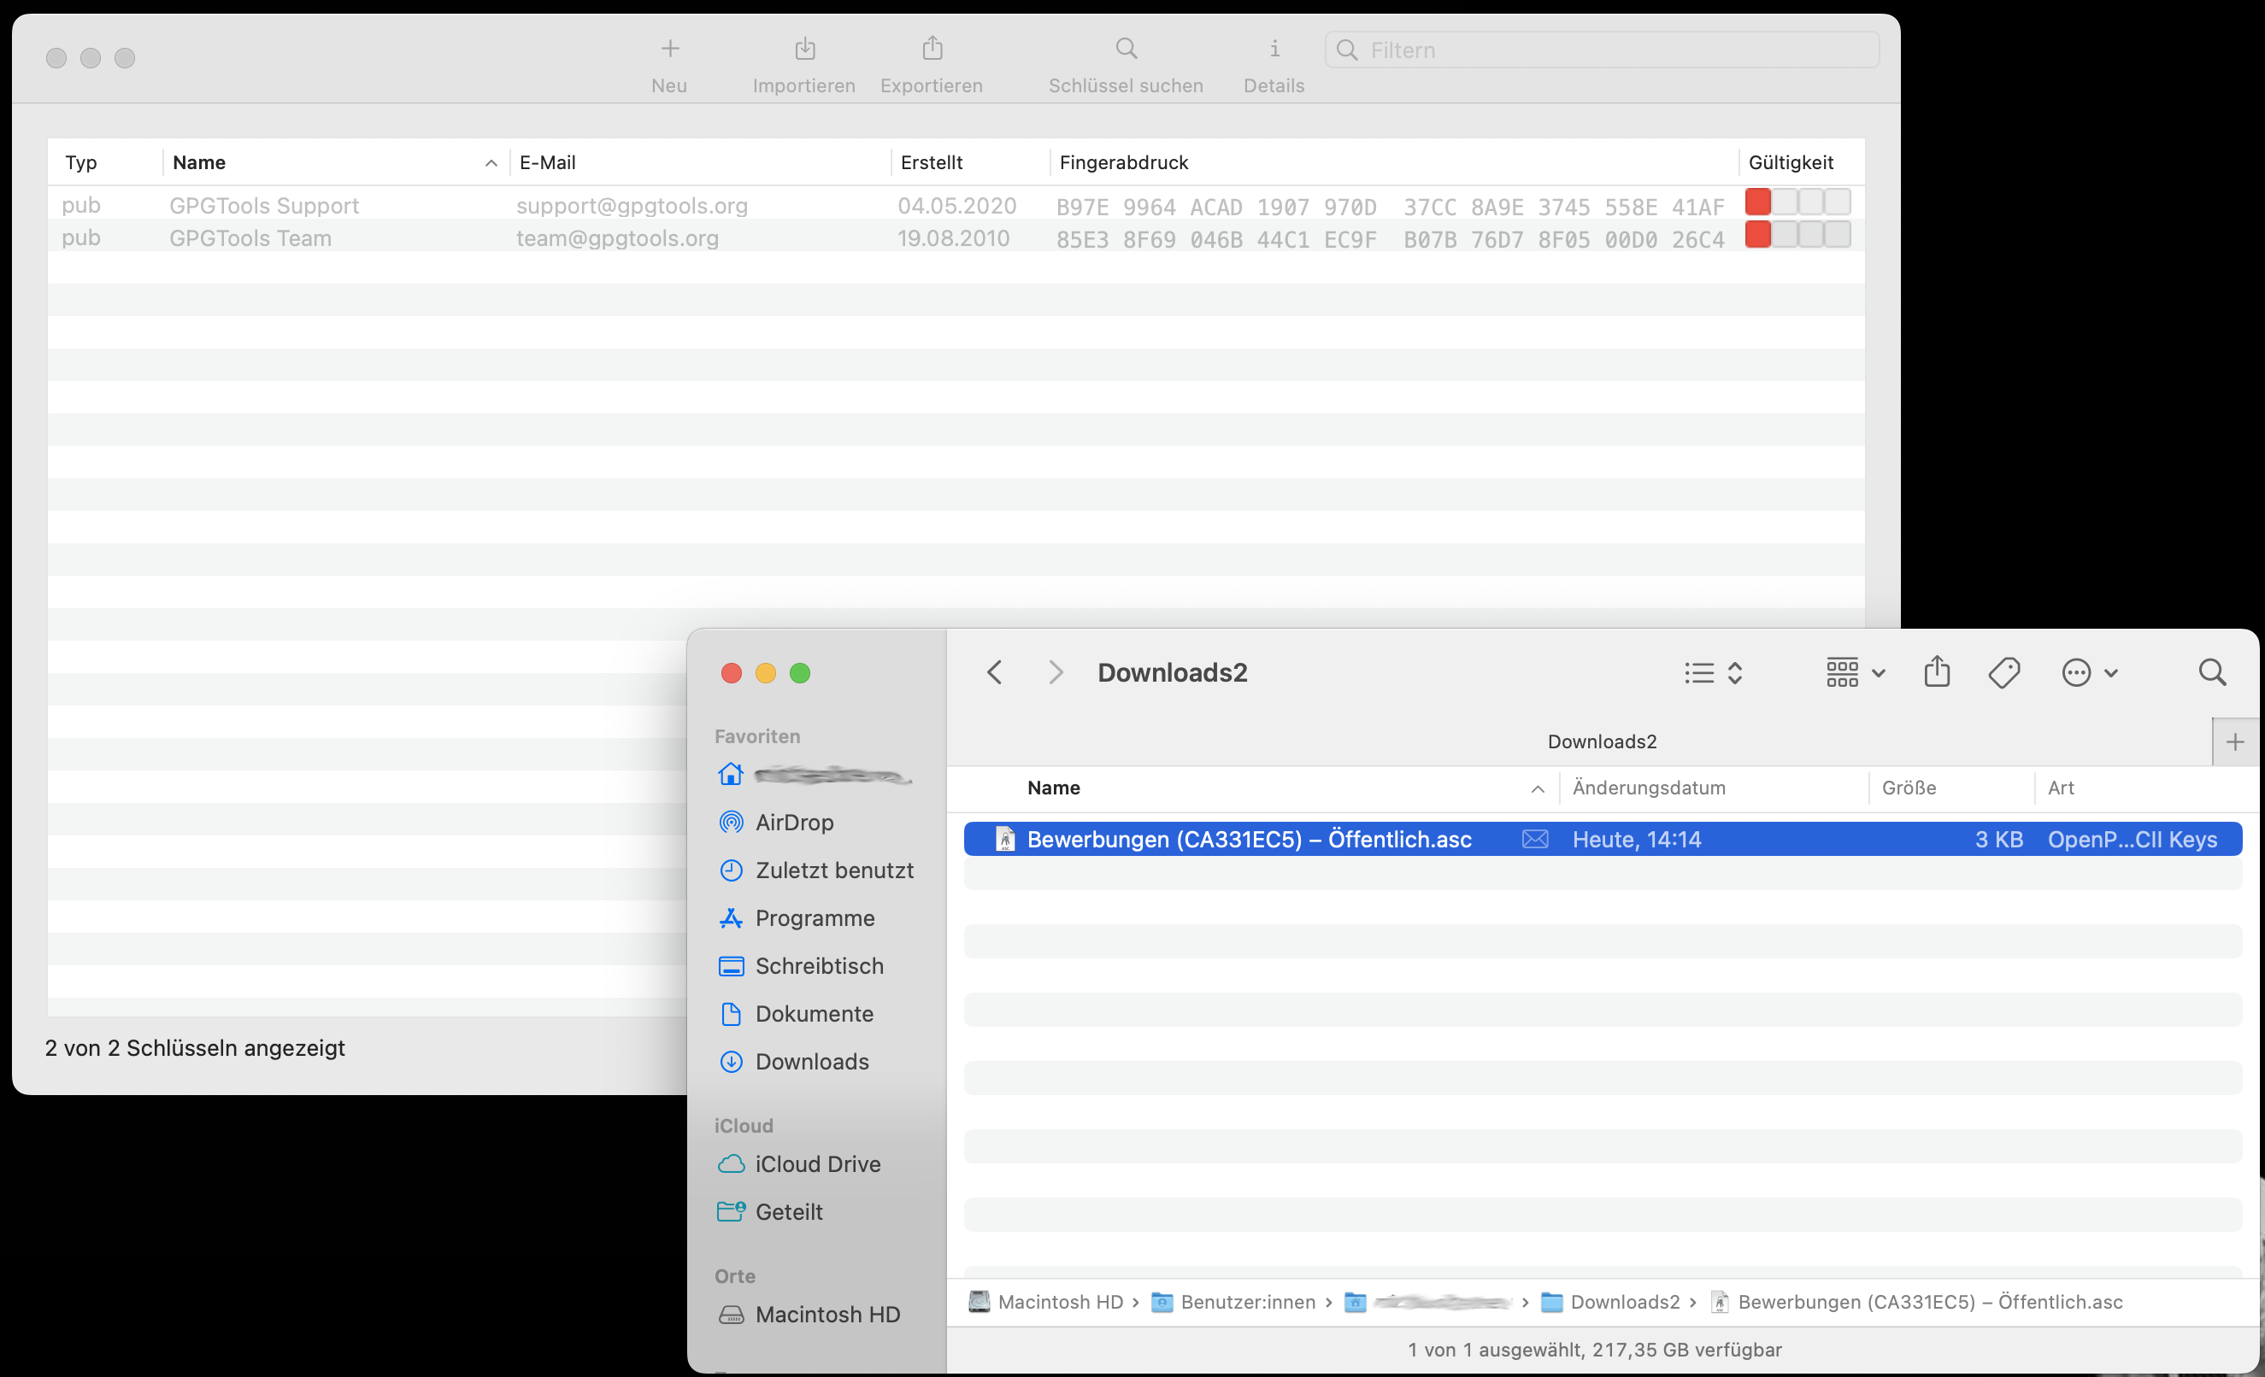2265x1377 pixels.
Task: Go back in the Finder window
Action: pos(994,672)
